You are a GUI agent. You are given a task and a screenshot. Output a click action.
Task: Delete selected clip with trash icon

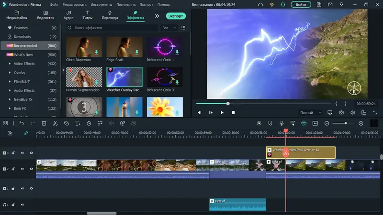tap(44, 123)
